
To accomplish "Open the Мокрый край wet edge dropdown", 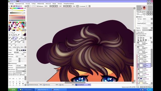I will [148, 23].
